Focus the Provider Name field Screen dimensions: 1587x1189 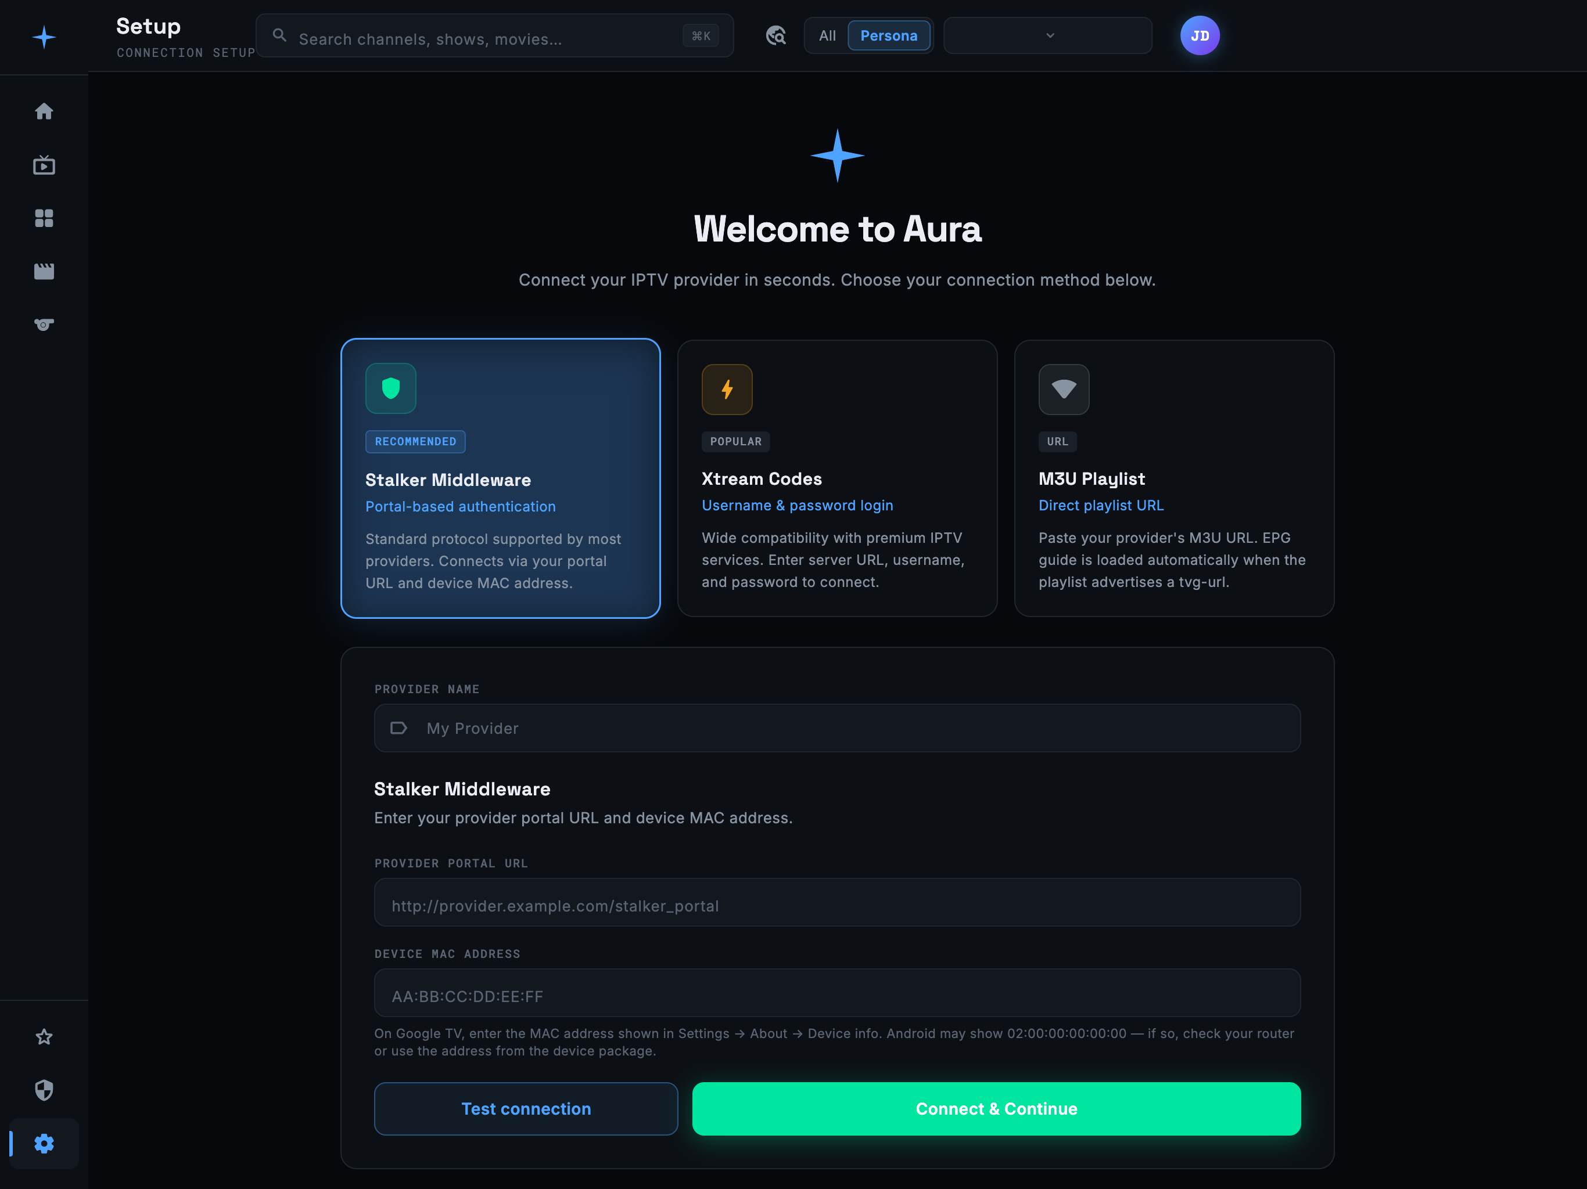[836, 728]
